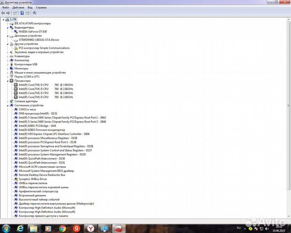Expand the Клавиатуры category

pos(8,56)
